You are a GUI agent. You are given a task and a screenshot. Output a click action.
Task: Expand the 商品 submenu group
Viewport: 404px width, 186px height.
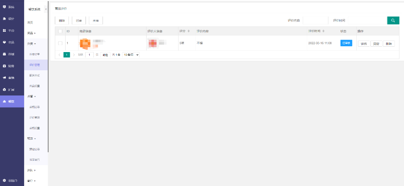point(31,33)
